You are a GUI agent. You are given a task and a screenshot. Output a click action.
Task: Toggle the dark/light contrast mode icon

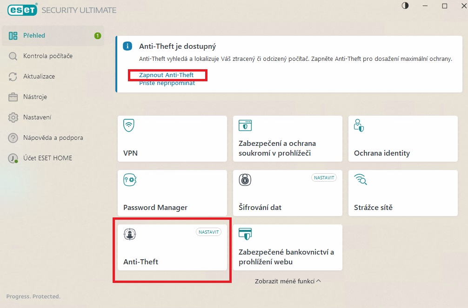[405, 6]
